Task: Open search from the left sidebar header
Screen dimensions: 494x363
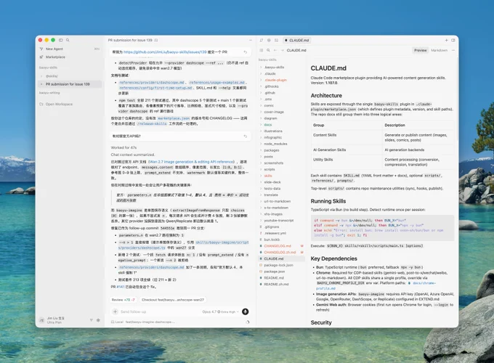Action: point(68,40)
